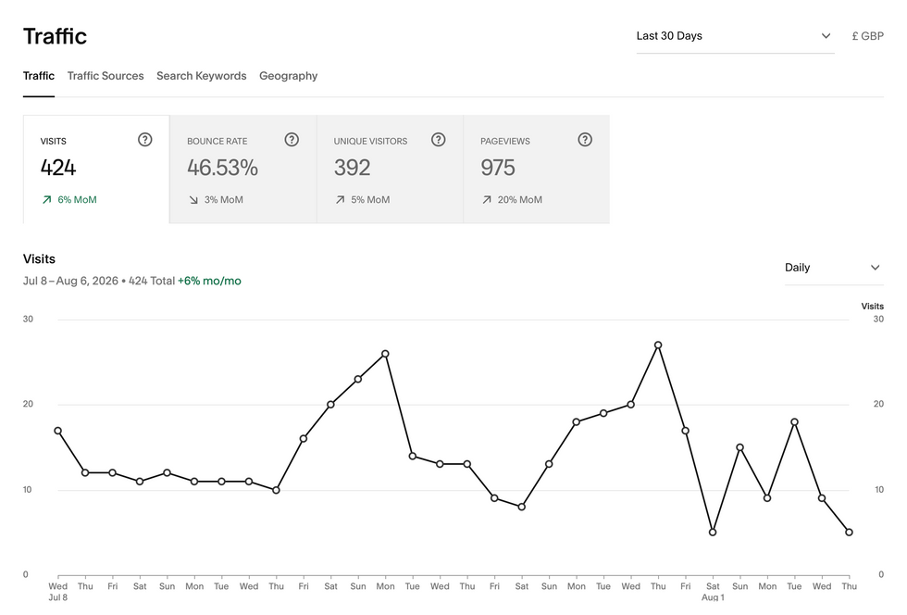Click the Pageviews 20% MoM arrow
This screenshot has width=907, height=615.
[487, 200]
